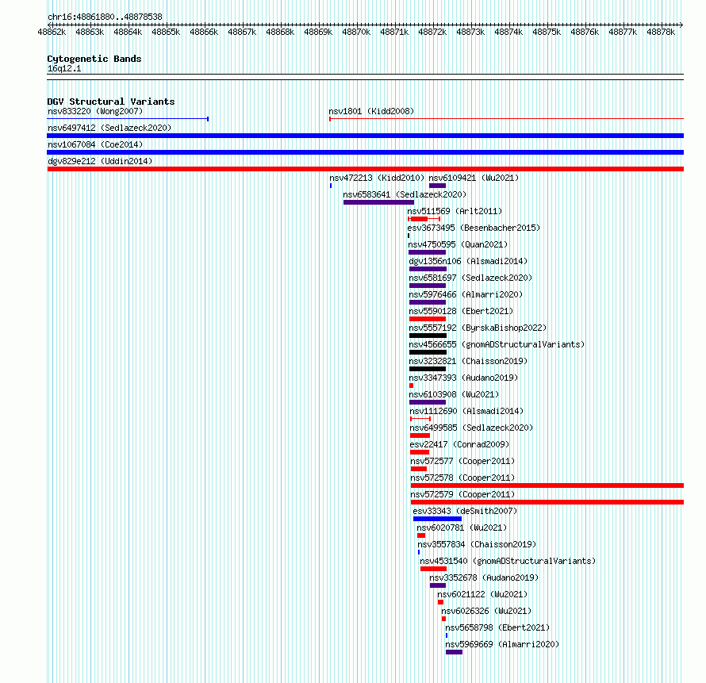
Task: Open the nsv6499585 (Sedlazeck2020) label
Action: pos(471,428)
